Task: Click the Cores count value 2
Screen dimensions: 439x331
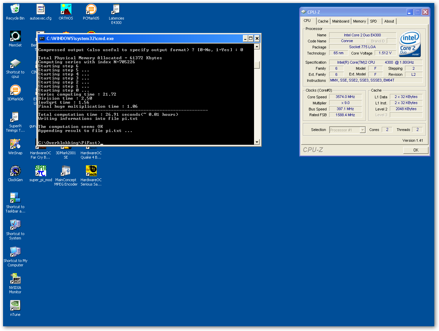Action: pos(387,130)
